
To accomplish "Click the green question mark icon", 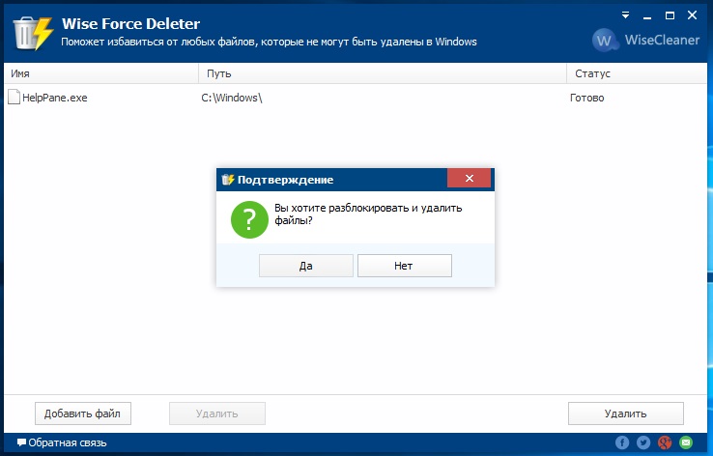I will pyautogui.click(x=249, y=219).
